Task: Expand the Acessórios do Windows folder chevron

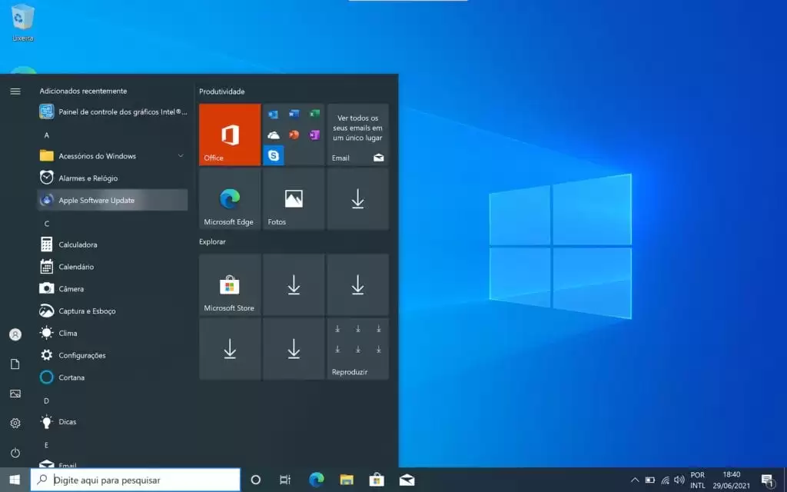Action: point(181,155)
